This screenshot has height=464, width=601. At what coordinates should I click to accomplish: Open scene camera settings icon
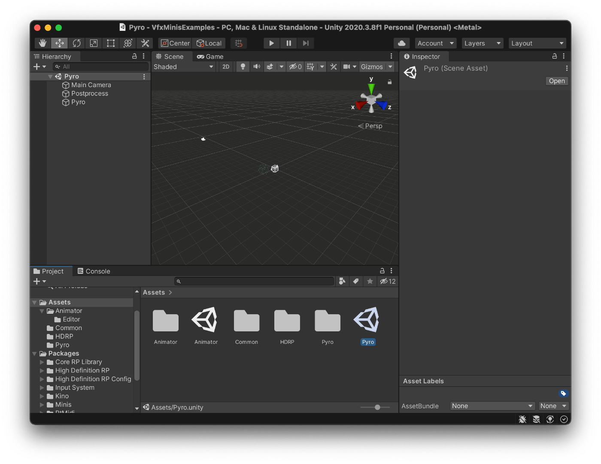pos(347,67)
